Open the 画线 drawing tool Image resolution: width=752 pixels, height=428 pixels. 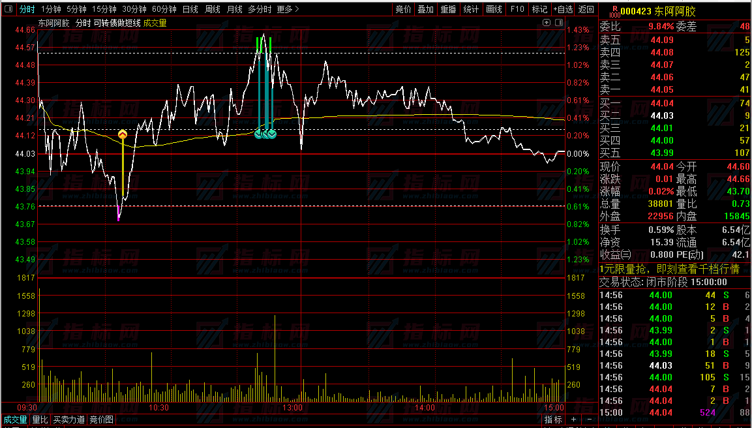point(494,8)
